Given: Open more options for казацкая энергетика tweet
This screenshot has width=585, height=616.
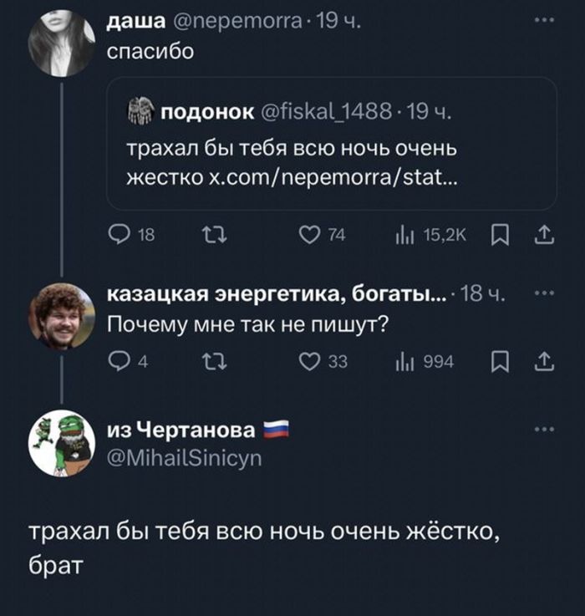Looking at the screenshot, I should pyautogui.click(x=544, y=293).
